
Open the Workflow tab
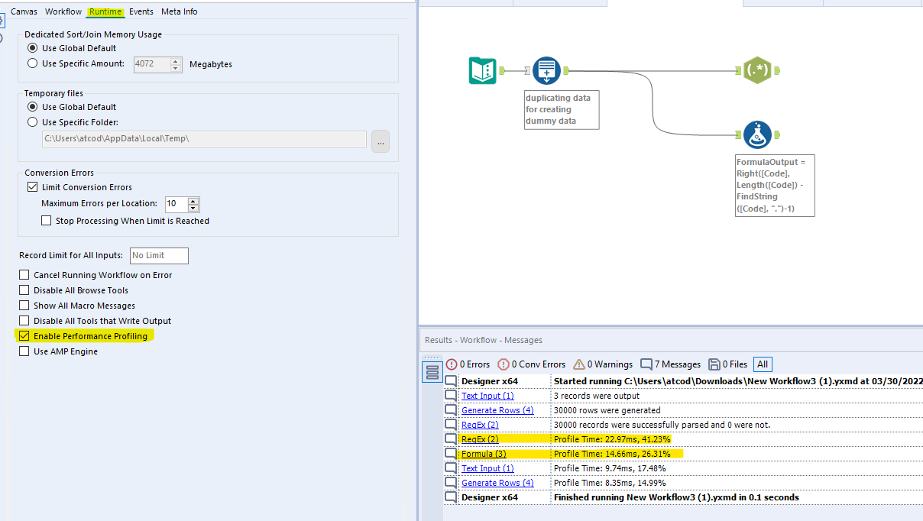63,11
